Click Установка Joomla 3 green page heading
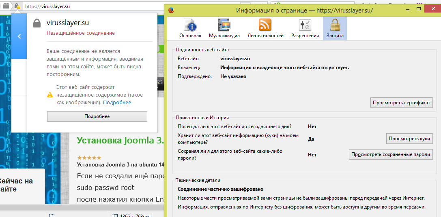Image resolution: width=441 pixels, height=217 pixels. 120,140
